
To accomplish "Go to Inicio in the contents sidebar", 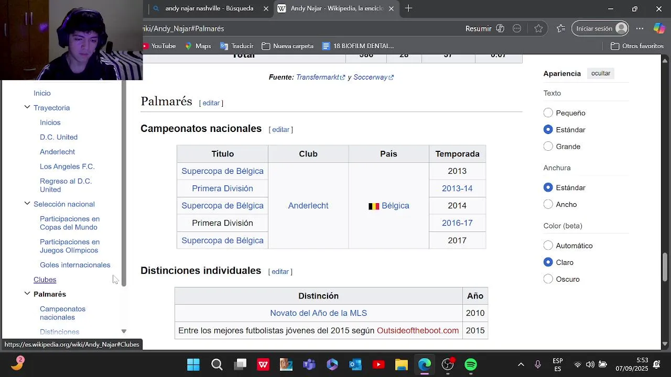I will tap(42, 93).
